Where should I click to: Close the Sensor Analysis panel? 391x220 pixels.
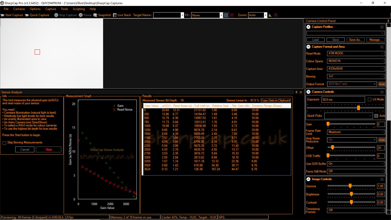pos(301,92)
